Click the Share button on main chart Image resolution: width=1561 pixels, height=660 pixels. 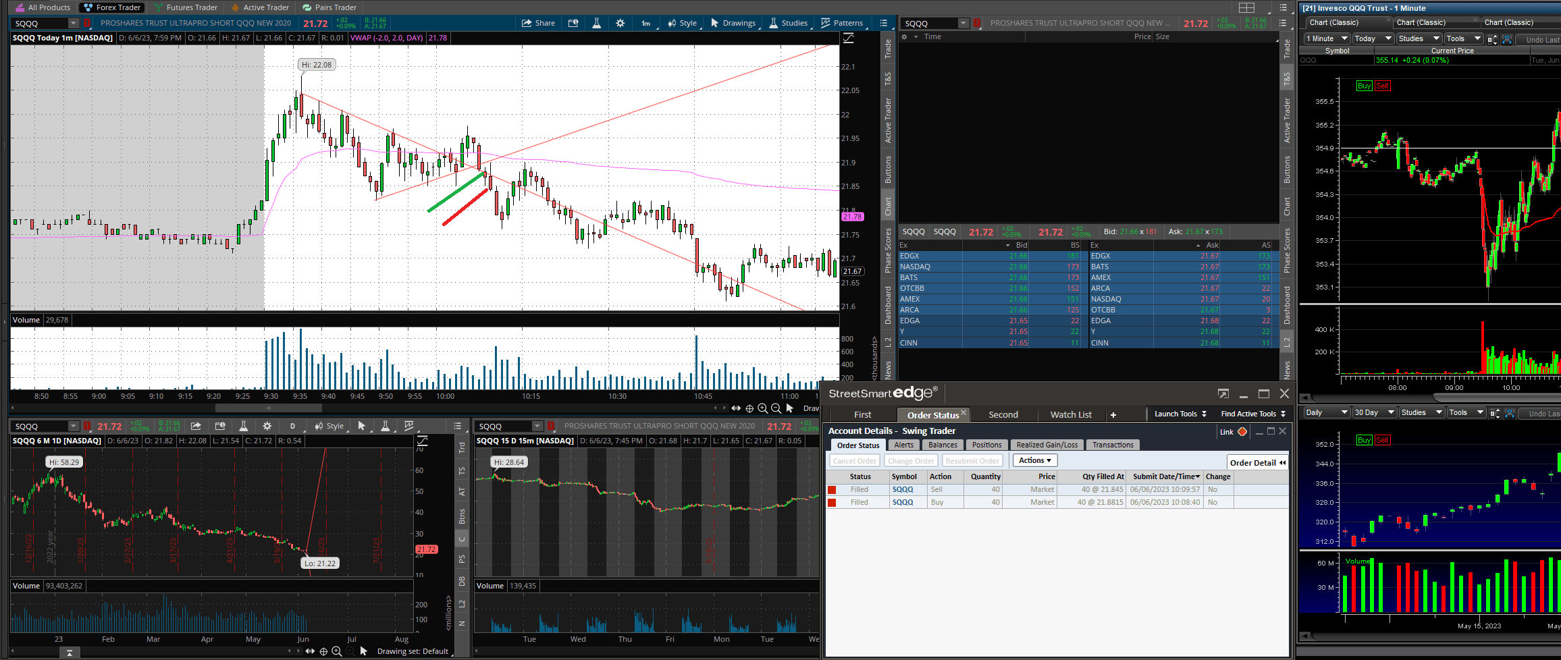[x=538, y=24]
